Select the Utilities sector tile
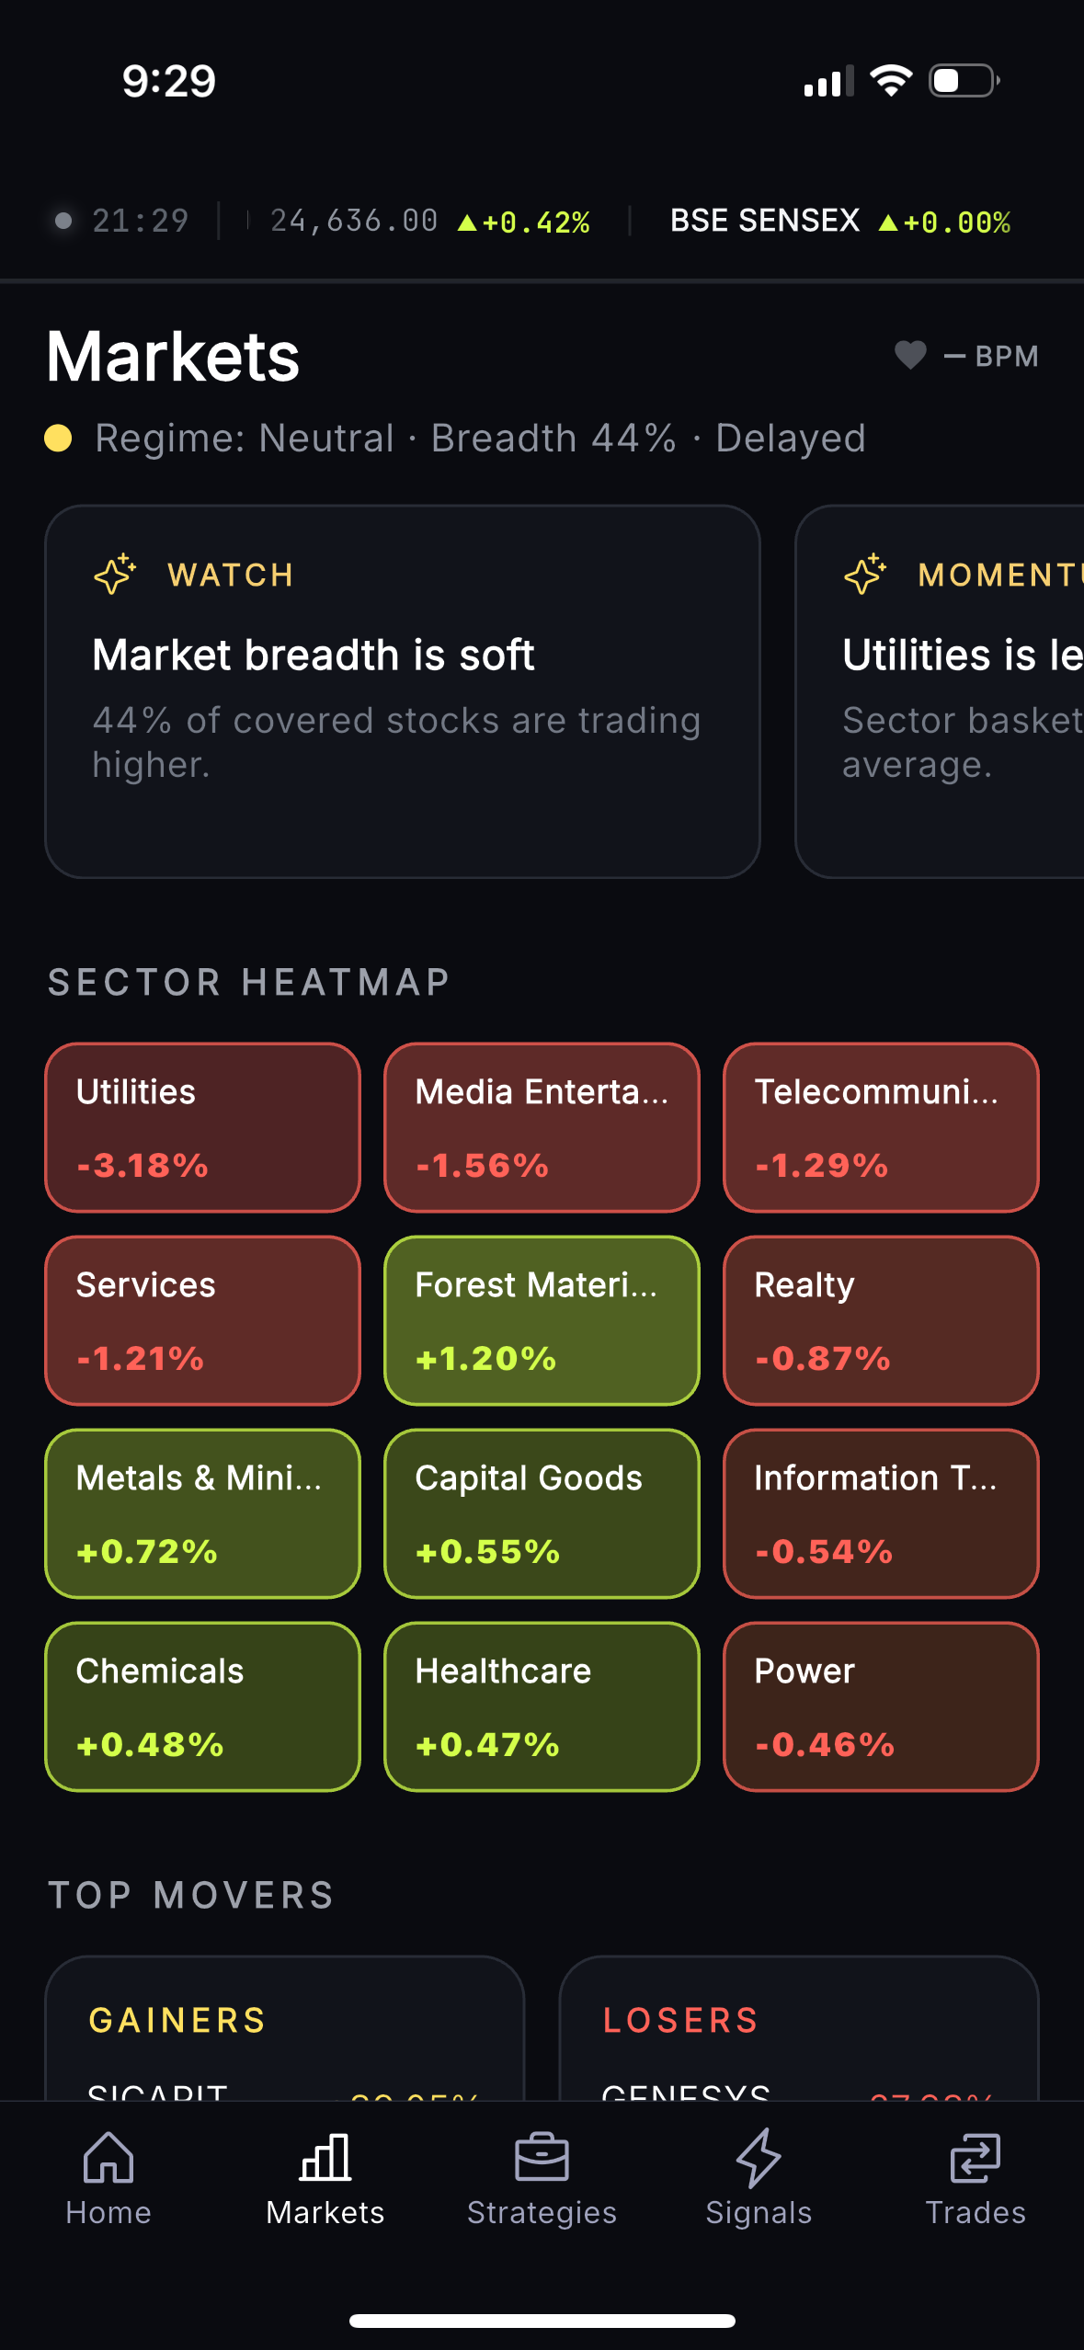 click(x=202, y=1127)
